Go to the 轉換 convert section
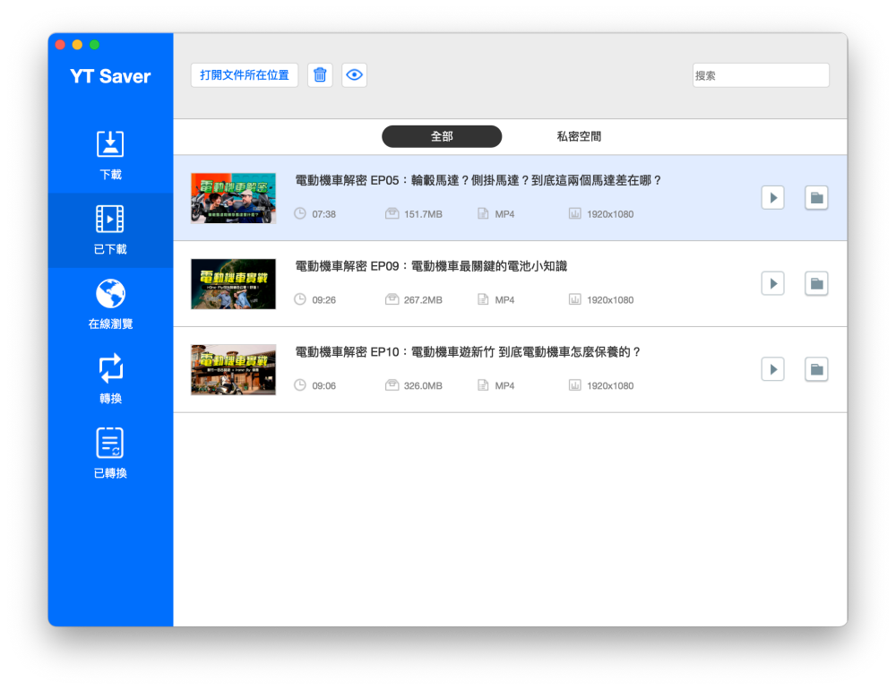Screen dimensions: 896x690 click(110, 368)
